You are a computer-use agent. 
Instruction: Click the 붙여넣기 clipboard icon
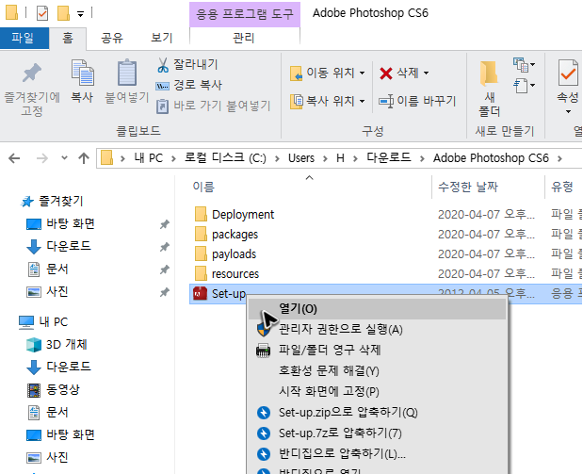127,73
